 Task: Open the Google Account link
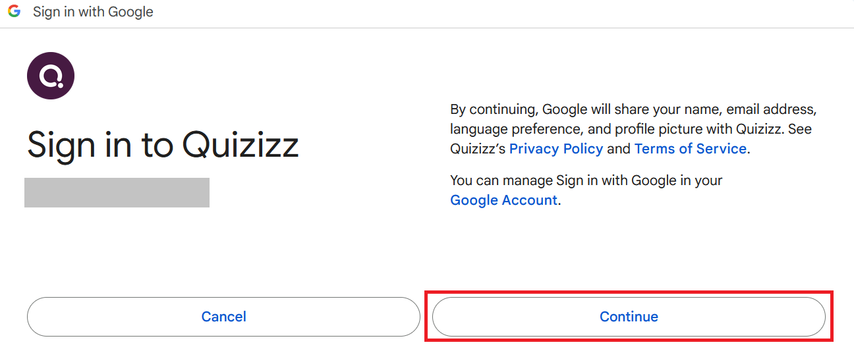[x=504, y=200]
